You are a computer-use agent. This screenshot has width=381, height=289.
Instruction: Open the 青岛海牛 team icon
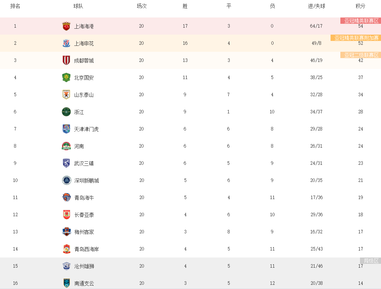[67, 197]
